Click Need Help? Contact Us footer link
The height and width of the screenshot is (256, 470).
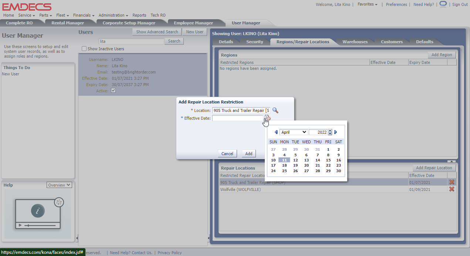[131, 253]
